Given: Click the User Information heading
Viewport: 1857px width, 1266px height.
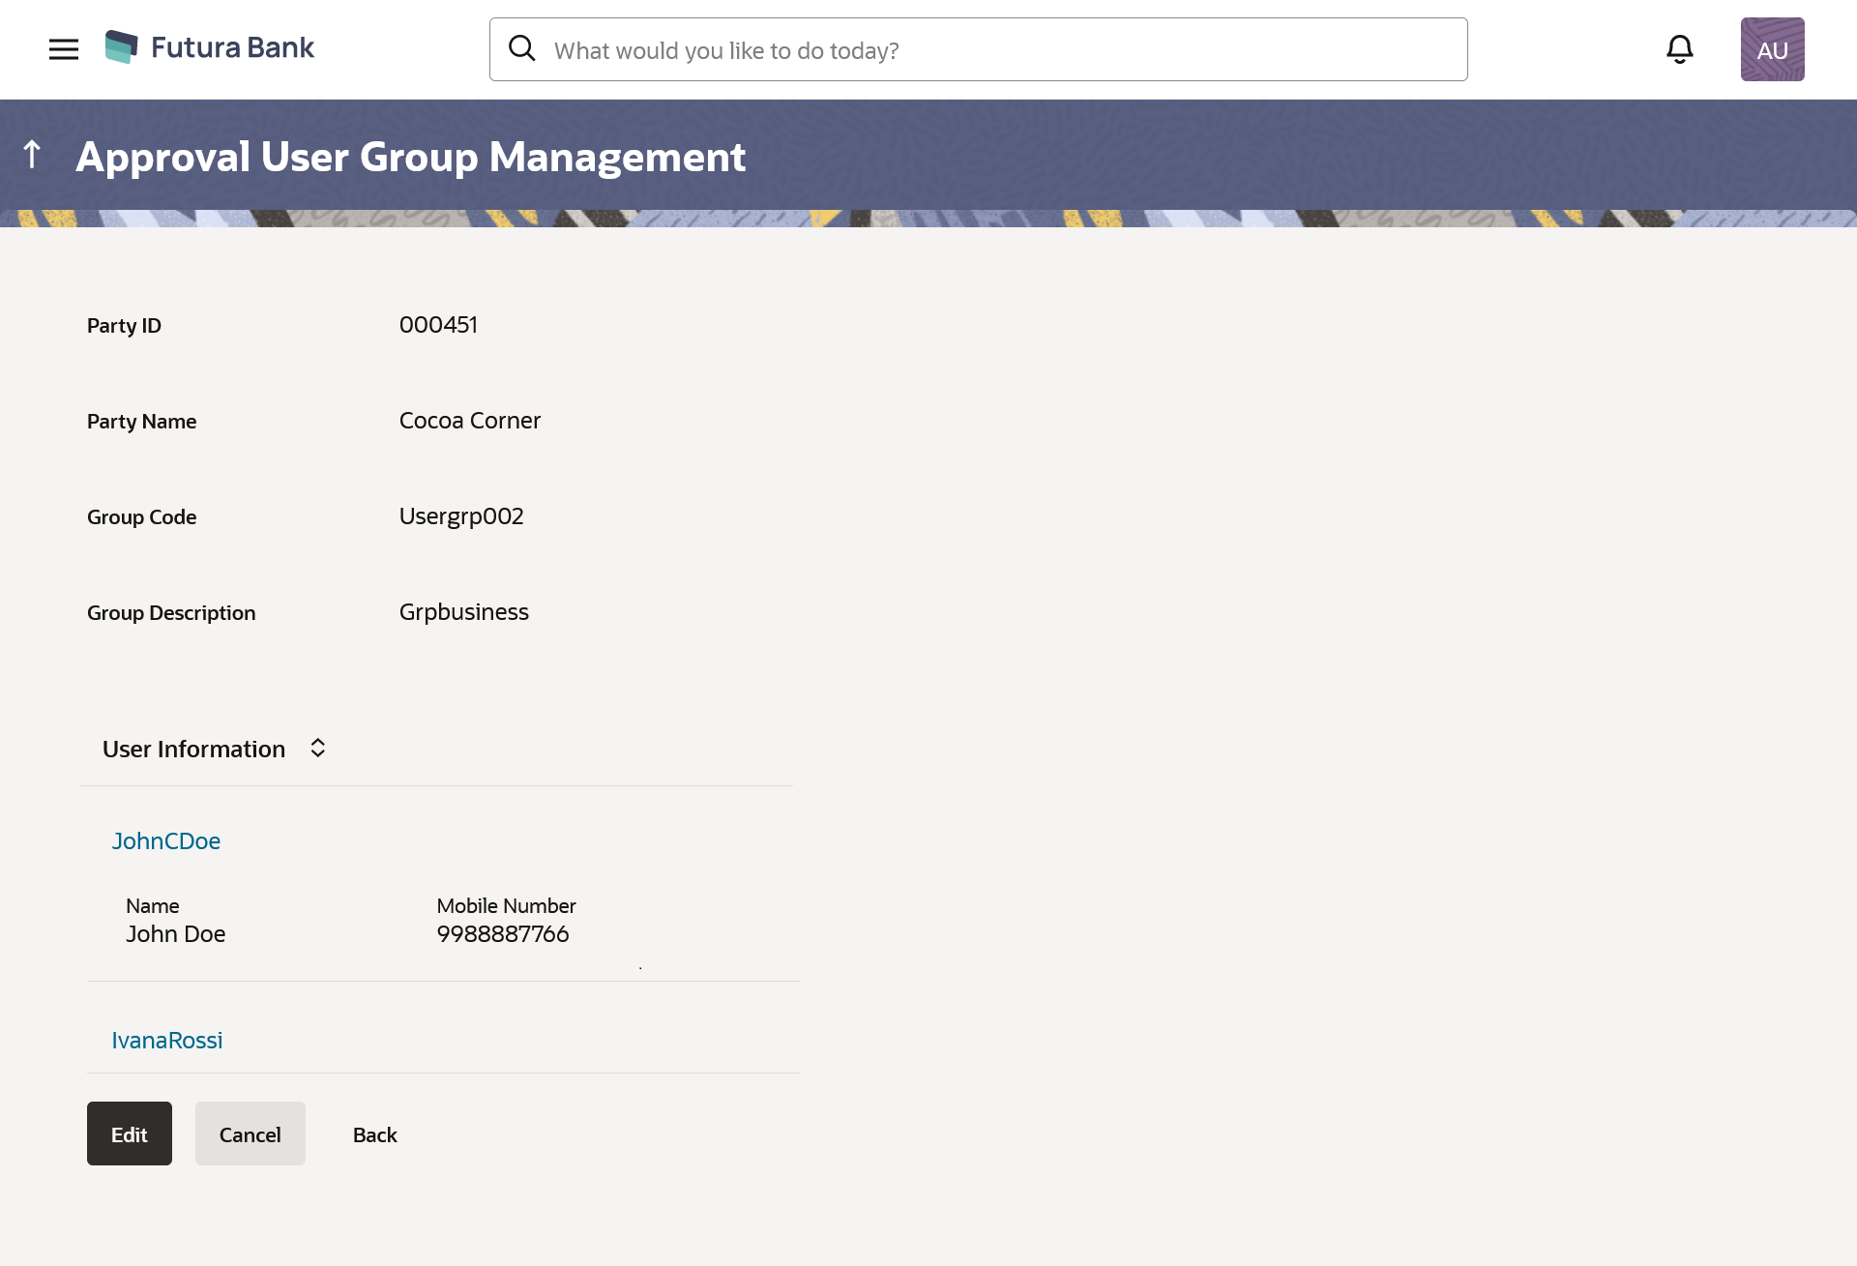Looking at the screenshot, I should (x=193, y=750).
